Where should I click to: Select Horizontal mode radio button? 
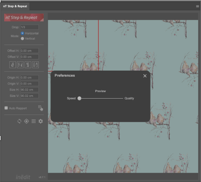[22, 33]
